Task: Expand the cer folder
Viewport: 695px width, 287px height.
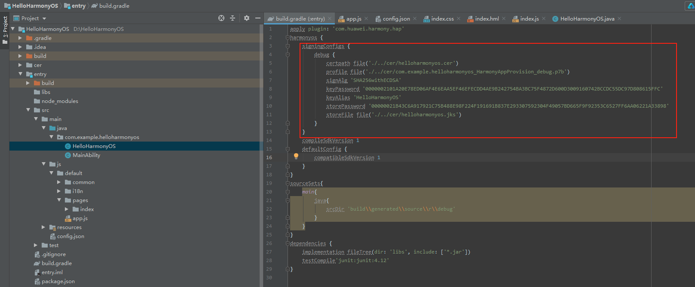Action: tap(20, 65)
